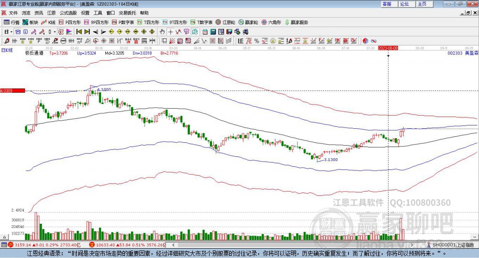Screen dimensions: 479x258
Task: Select the Gann fan rays tool
Action: pyautogui.click(x=172, y=41)
